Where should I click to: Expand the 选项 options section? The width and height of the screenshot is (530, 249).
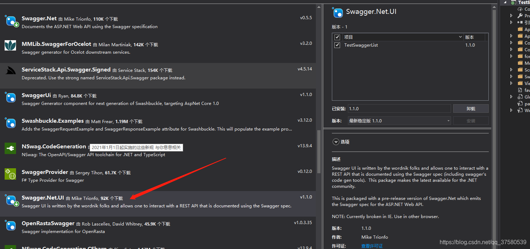(x=336, y=142)
